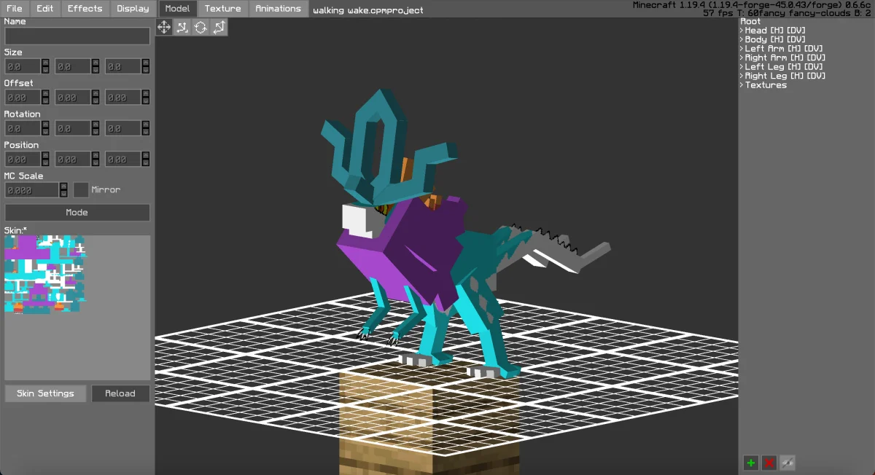875x475 pixels.
Task: Click the Size X value field
Action: tap(23, 66)
